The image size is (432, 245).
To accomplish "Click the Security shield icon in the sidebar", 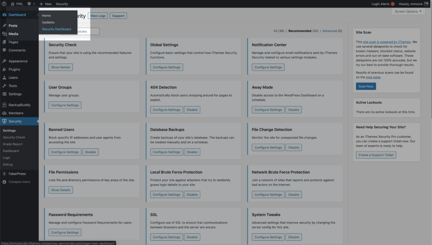I will 4,121.
